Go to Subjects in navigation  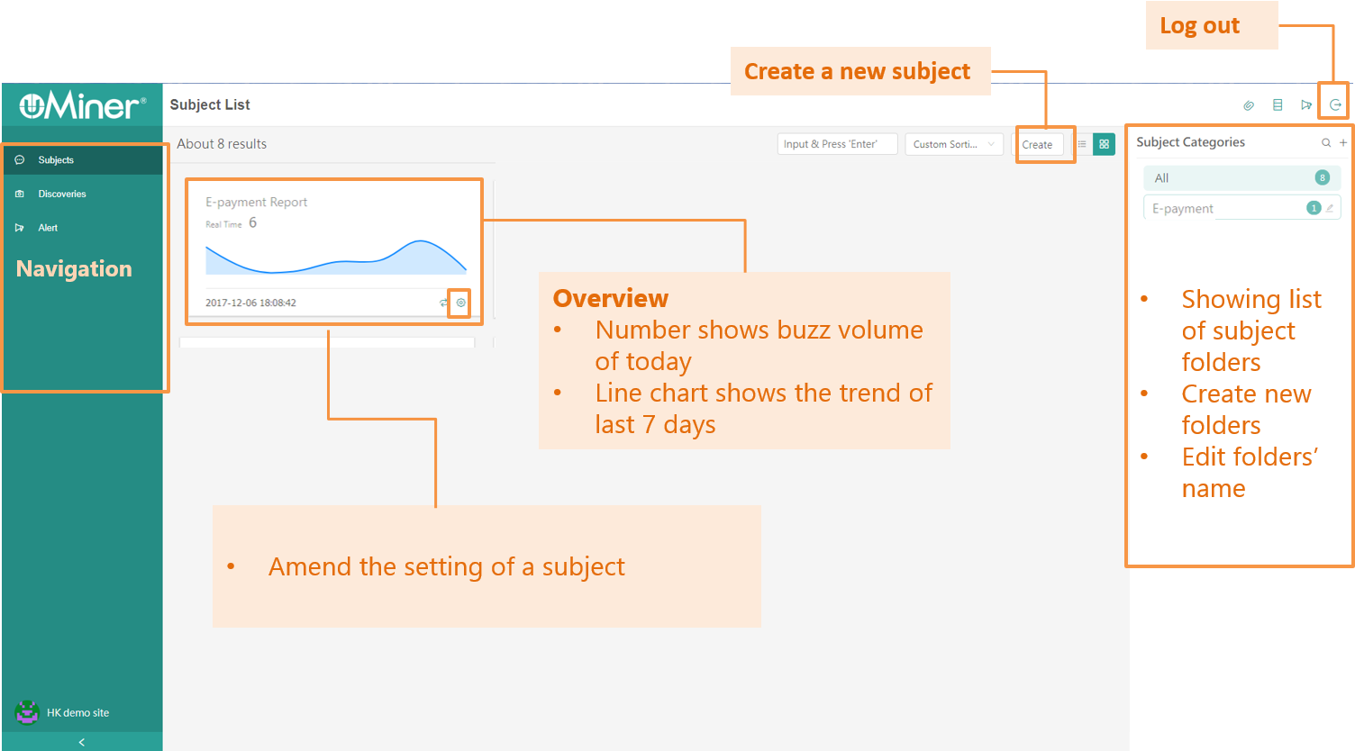(56, 160)
